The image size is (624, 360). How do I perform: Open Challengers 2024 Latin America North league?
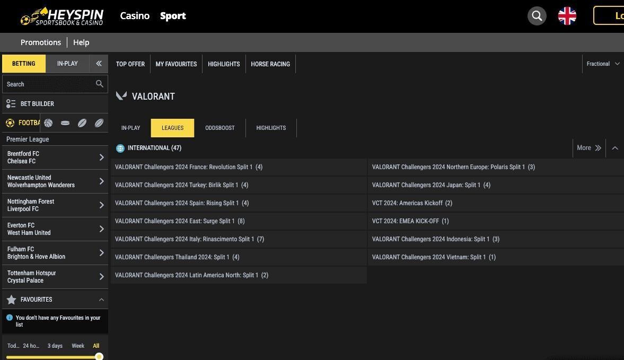pyautogui.click(x=239, y=275)
